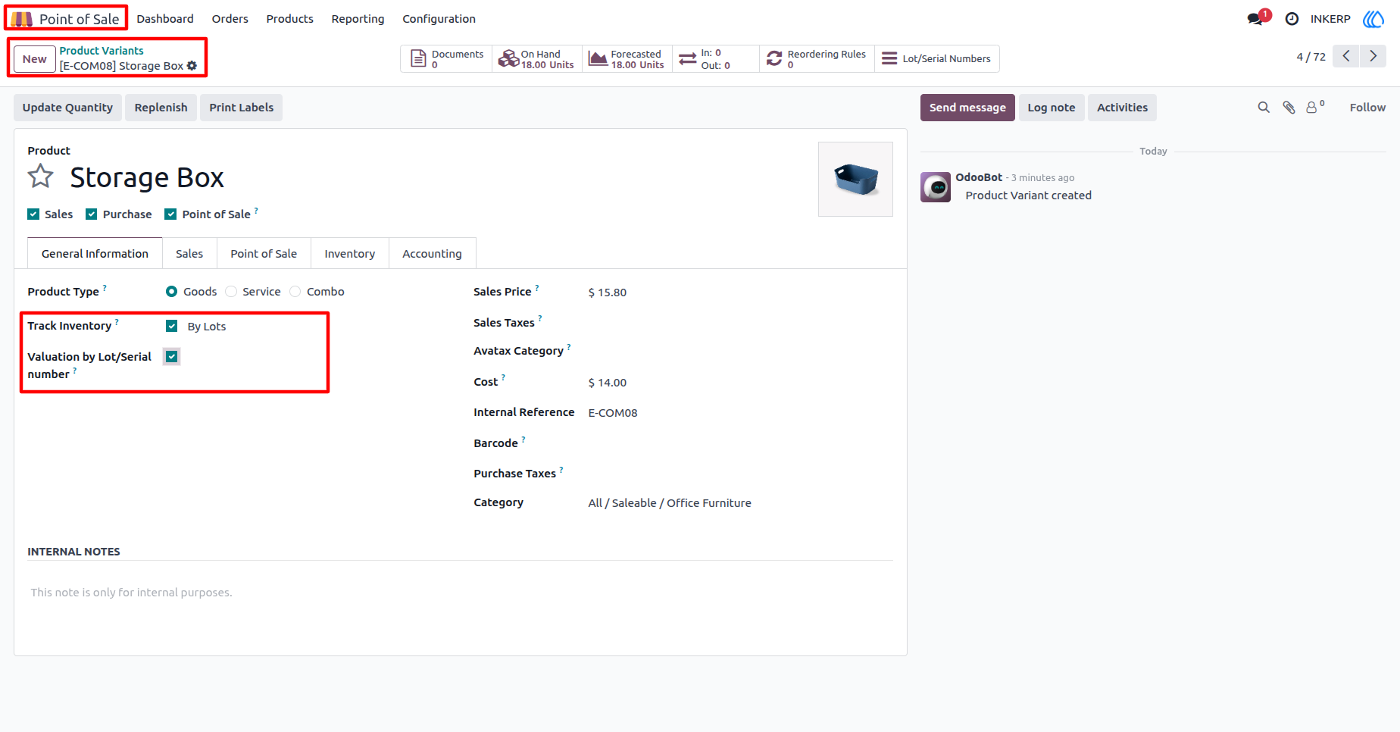Viewport: 1400px width, 732px height.
Task: Click the Storage Box product image
Action: tap(855, 180)
